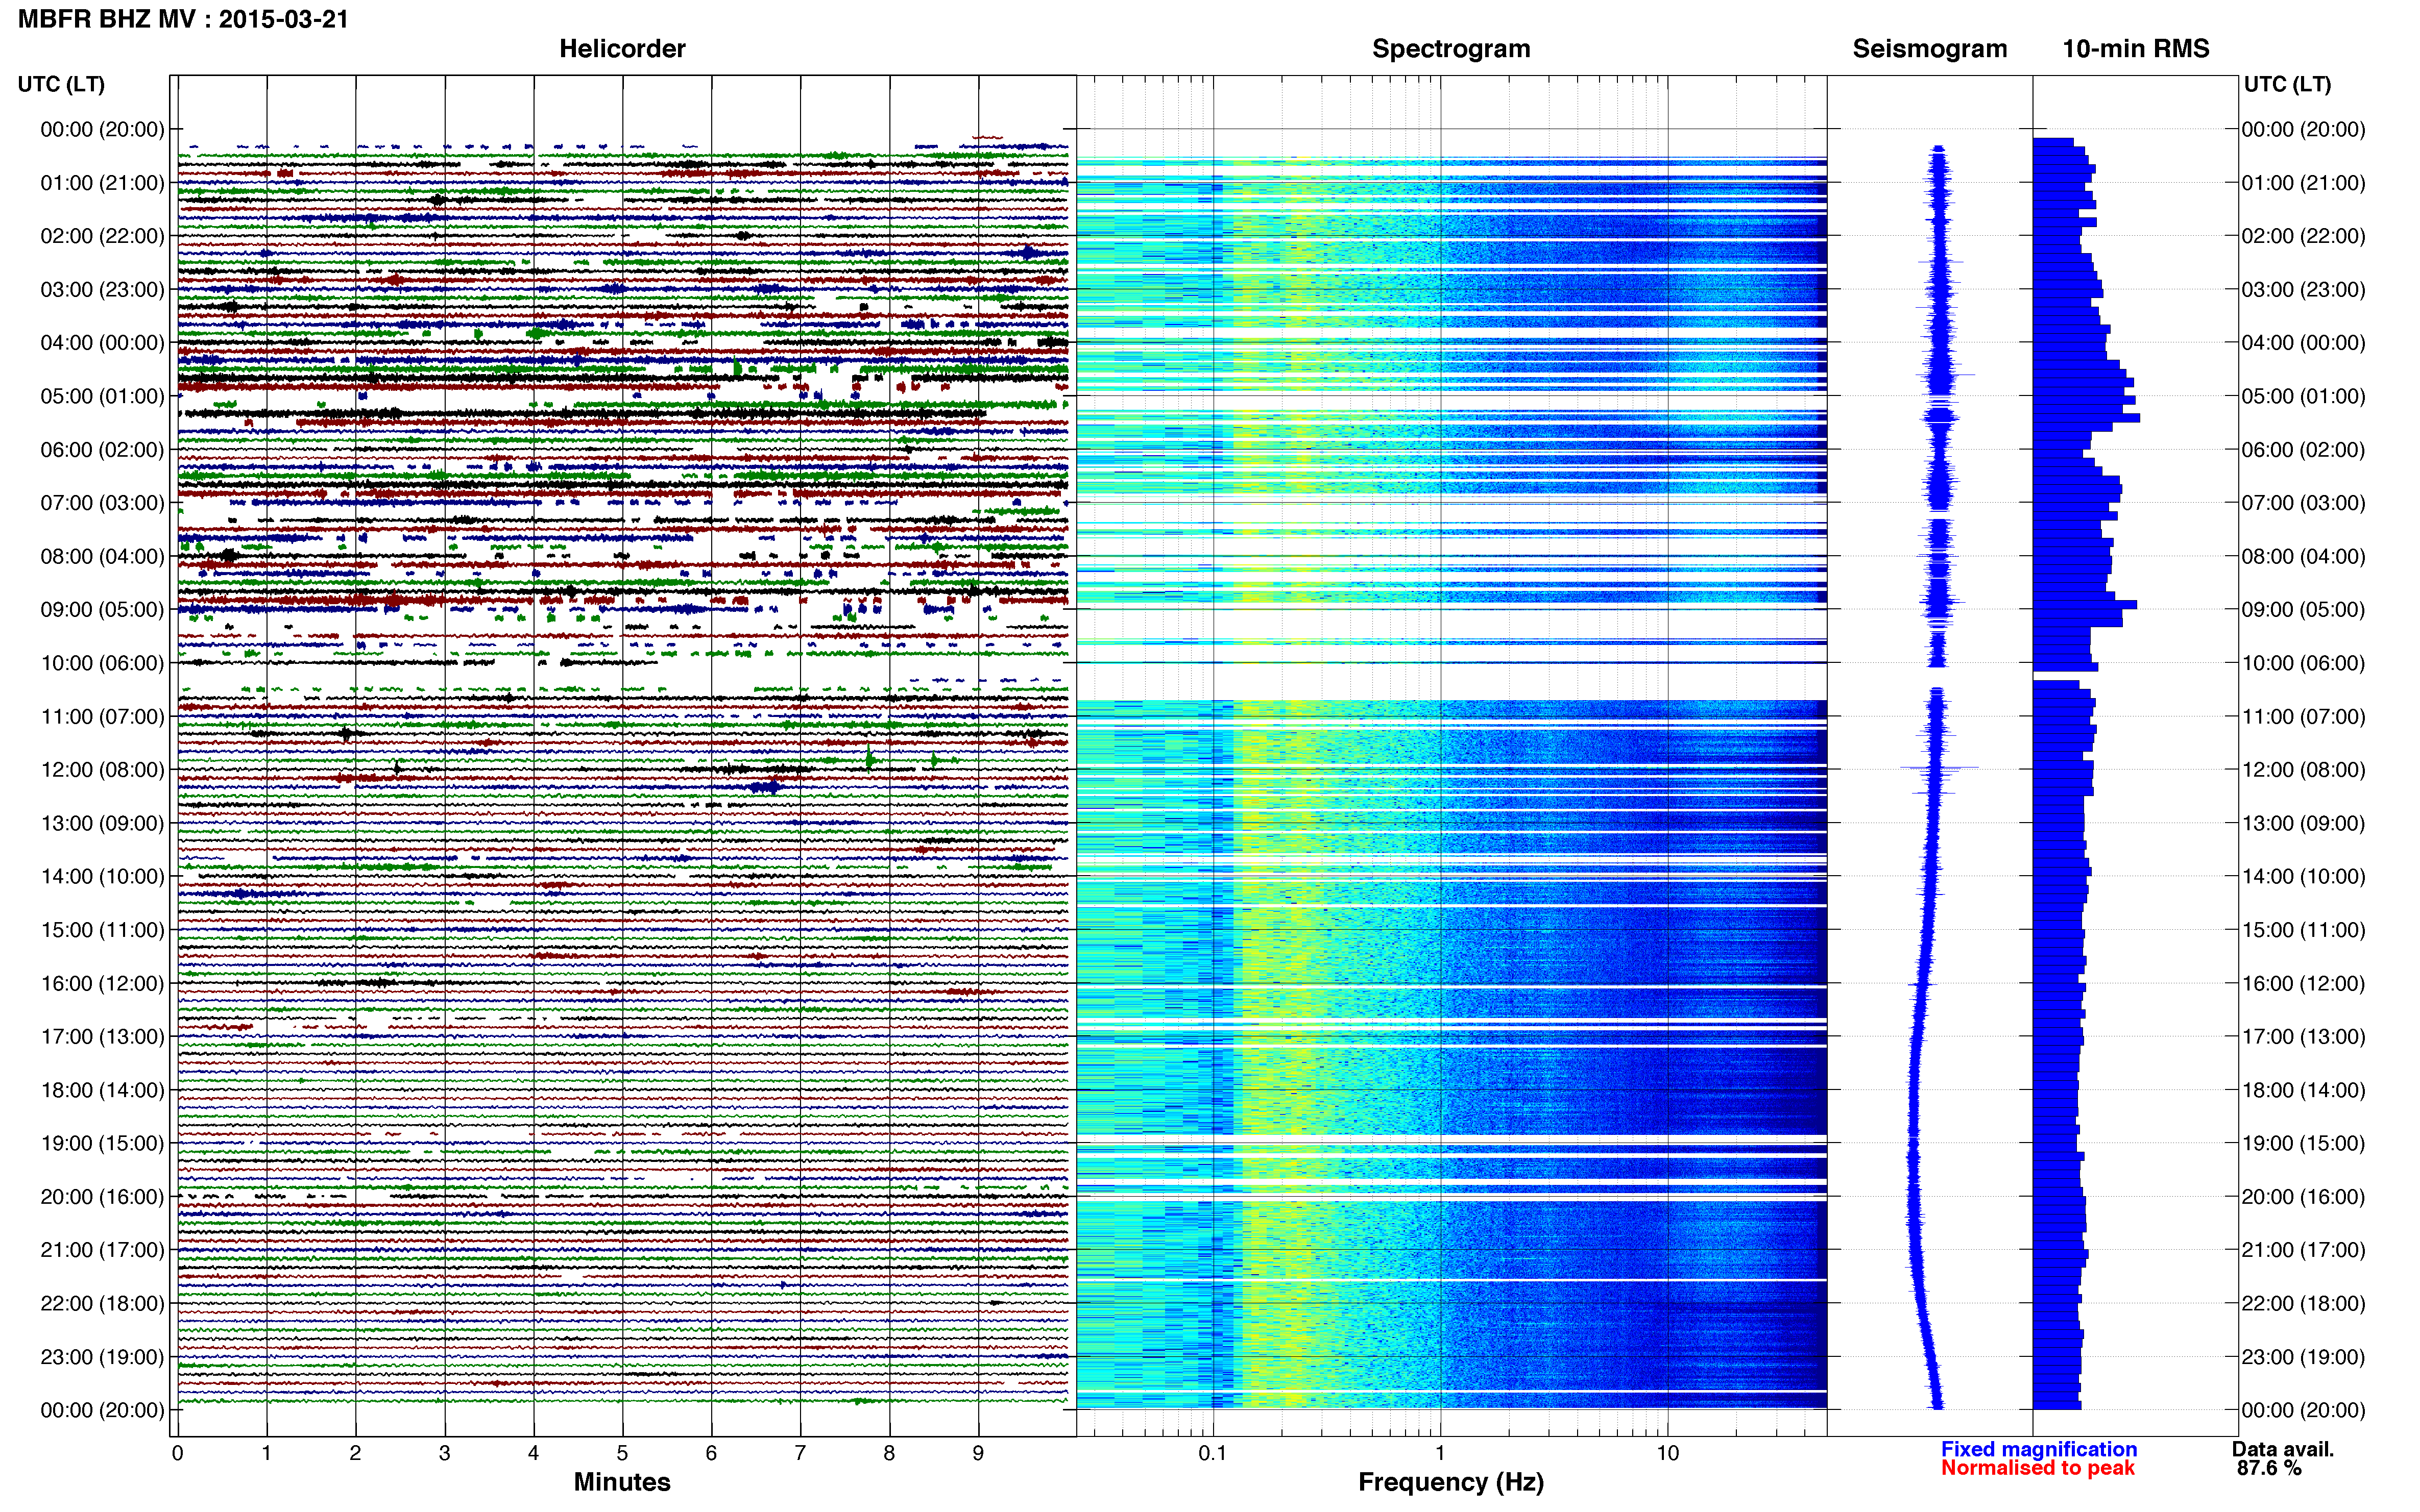
Task: Click the blue Fixed magnification legend text
Action: 2039,1449
